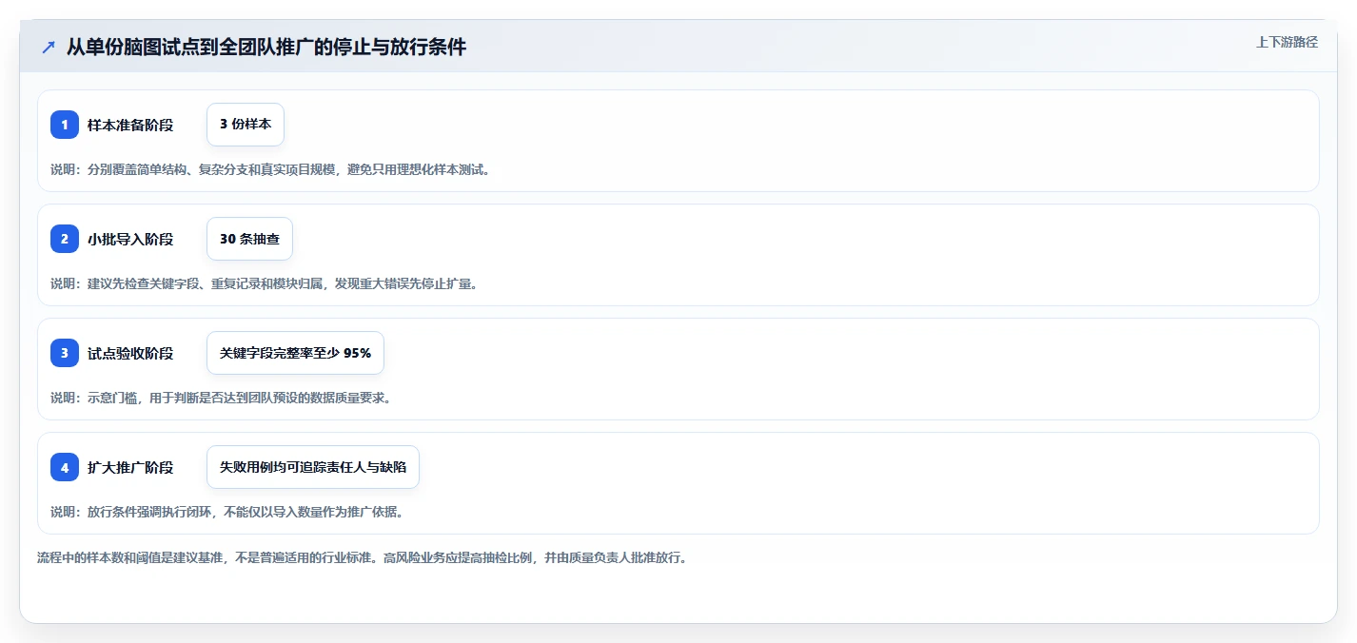Select the step 4 number badge
This screenshot has width=1357, height=643.
[65, 467]
